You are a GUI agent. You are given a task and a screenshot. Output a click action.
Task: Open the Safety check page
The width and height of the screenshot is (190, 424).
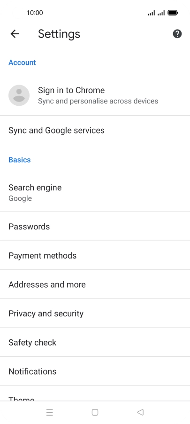95,342
